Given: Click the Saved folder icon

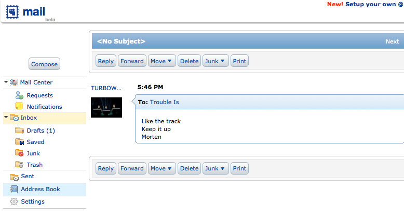Looking at the screenshot, I should 19,142.
